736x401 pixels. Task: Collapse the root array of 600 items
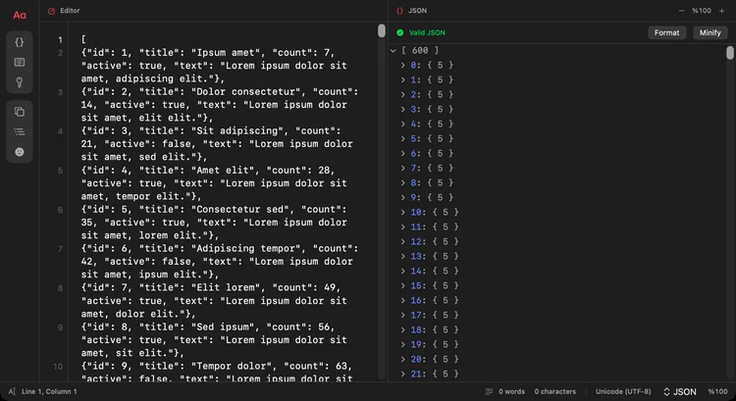tap(394, 51)
